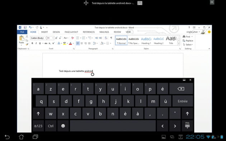Open Android recent apps
This screenshot has height=141, width=226.
[35, 137]
